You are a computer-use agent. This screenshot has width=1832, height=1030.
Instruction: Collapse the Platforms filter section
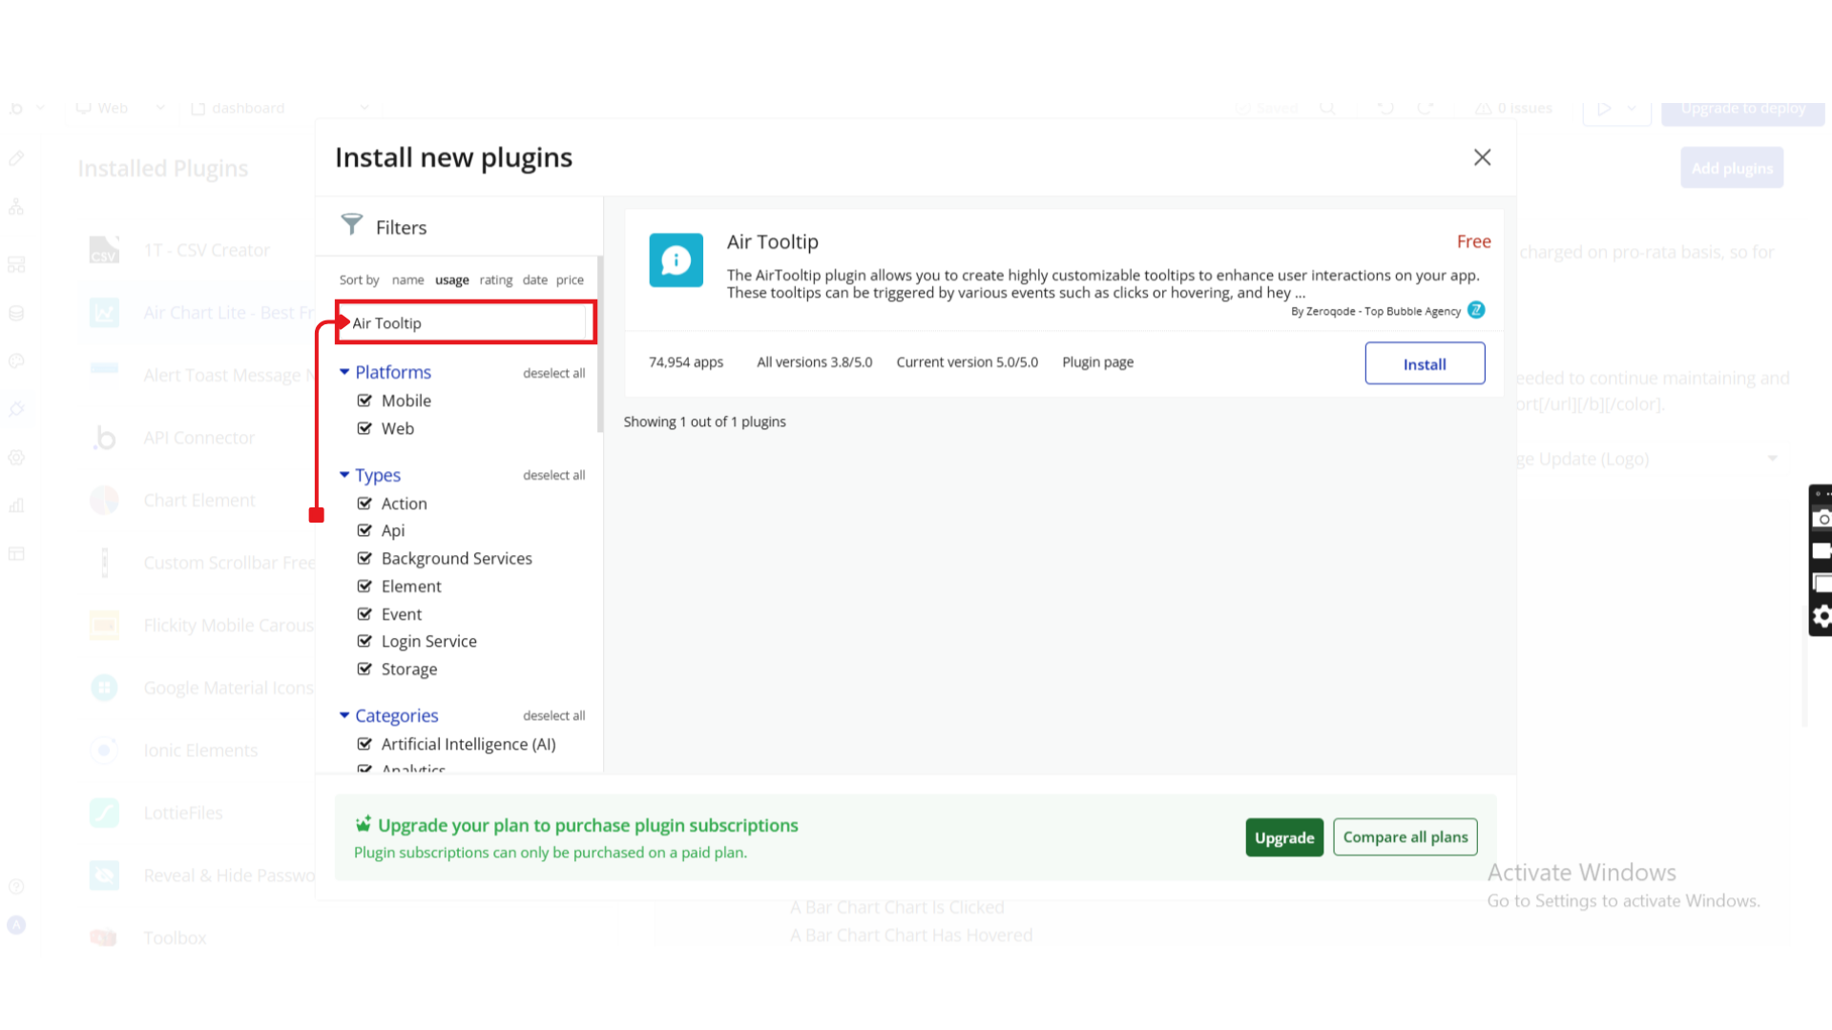pos(344,372)
